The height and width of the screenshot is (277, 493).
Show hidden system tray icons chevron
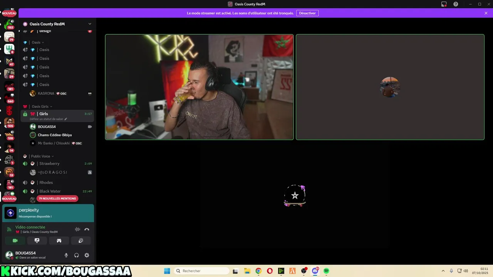[x=443, y=271]
